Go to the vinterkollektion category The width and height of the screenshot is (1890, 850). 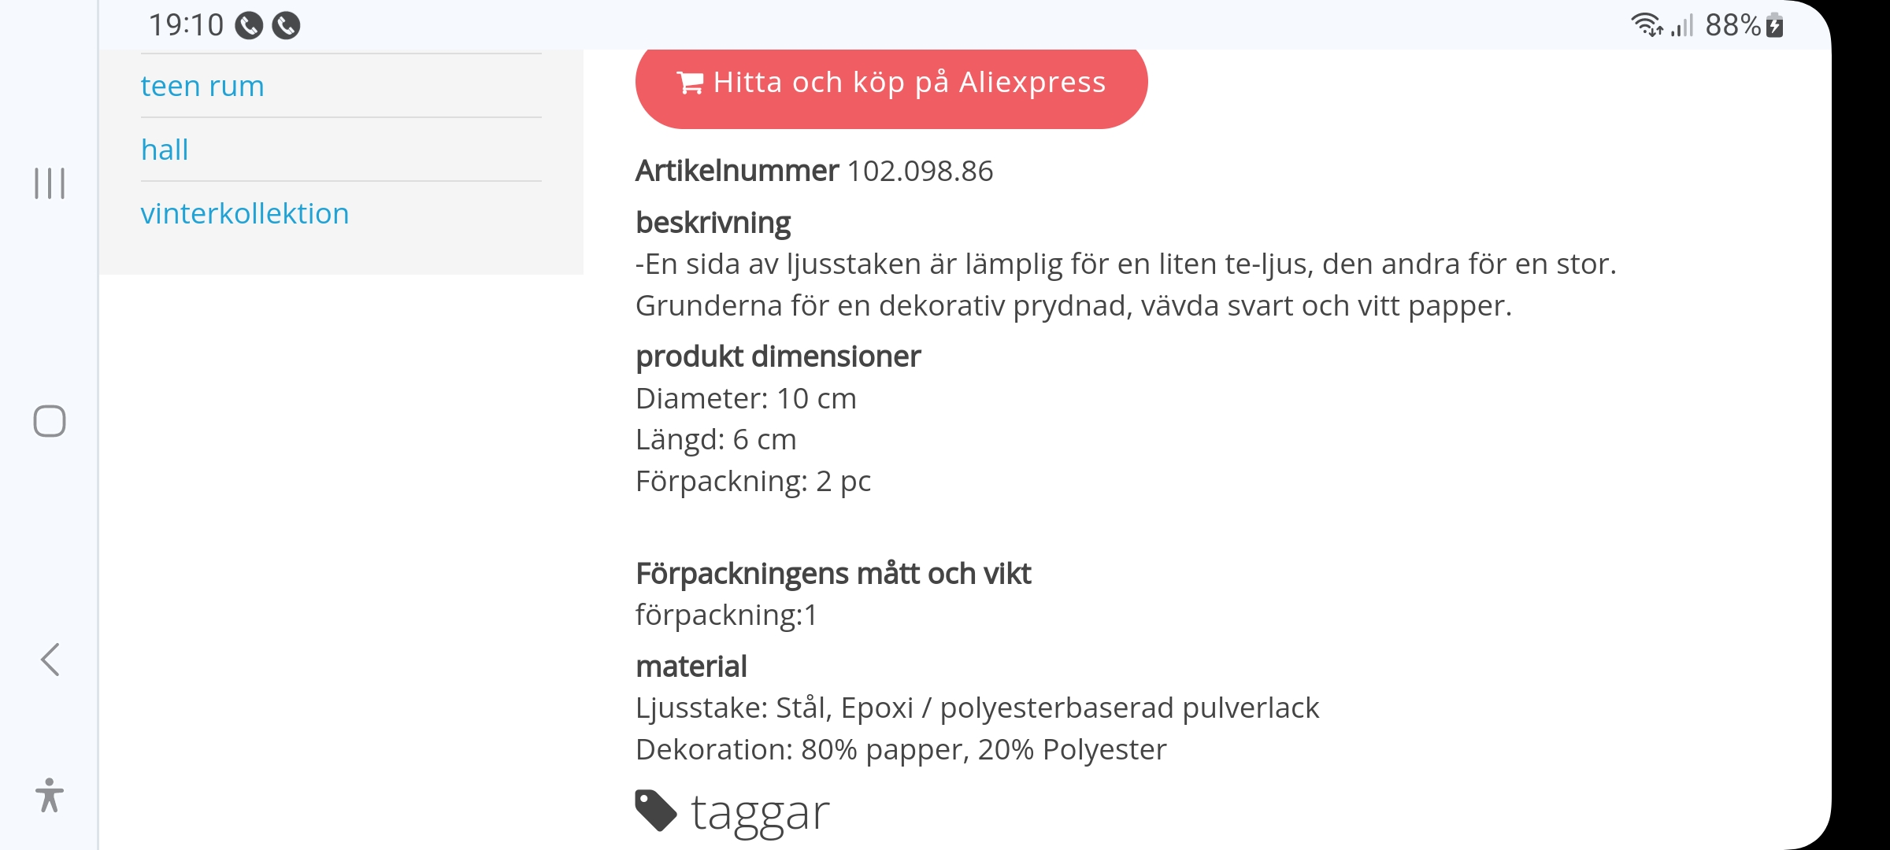(x=244, y=213)
